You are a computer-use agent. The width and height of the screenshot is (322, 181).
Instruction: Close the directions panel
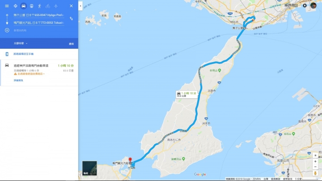click(71, 6)
